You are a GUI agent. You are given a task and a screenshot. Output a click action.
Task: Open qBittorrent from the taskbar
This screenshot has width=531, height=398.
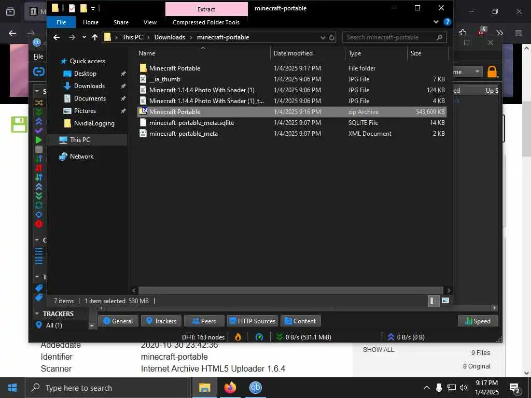[255, 388]
